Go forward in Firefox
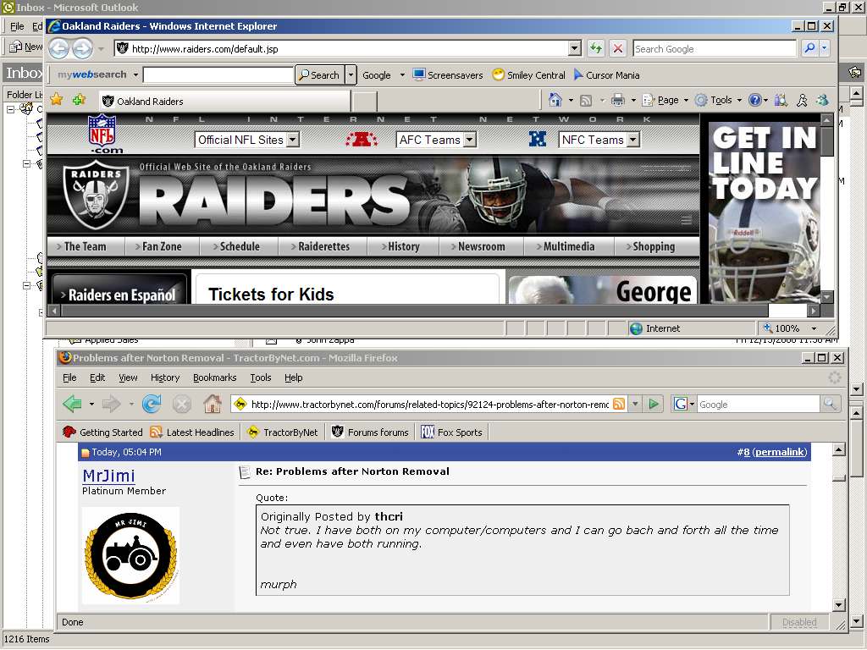This screenshot has width=867, height=650. pos(111,404)
